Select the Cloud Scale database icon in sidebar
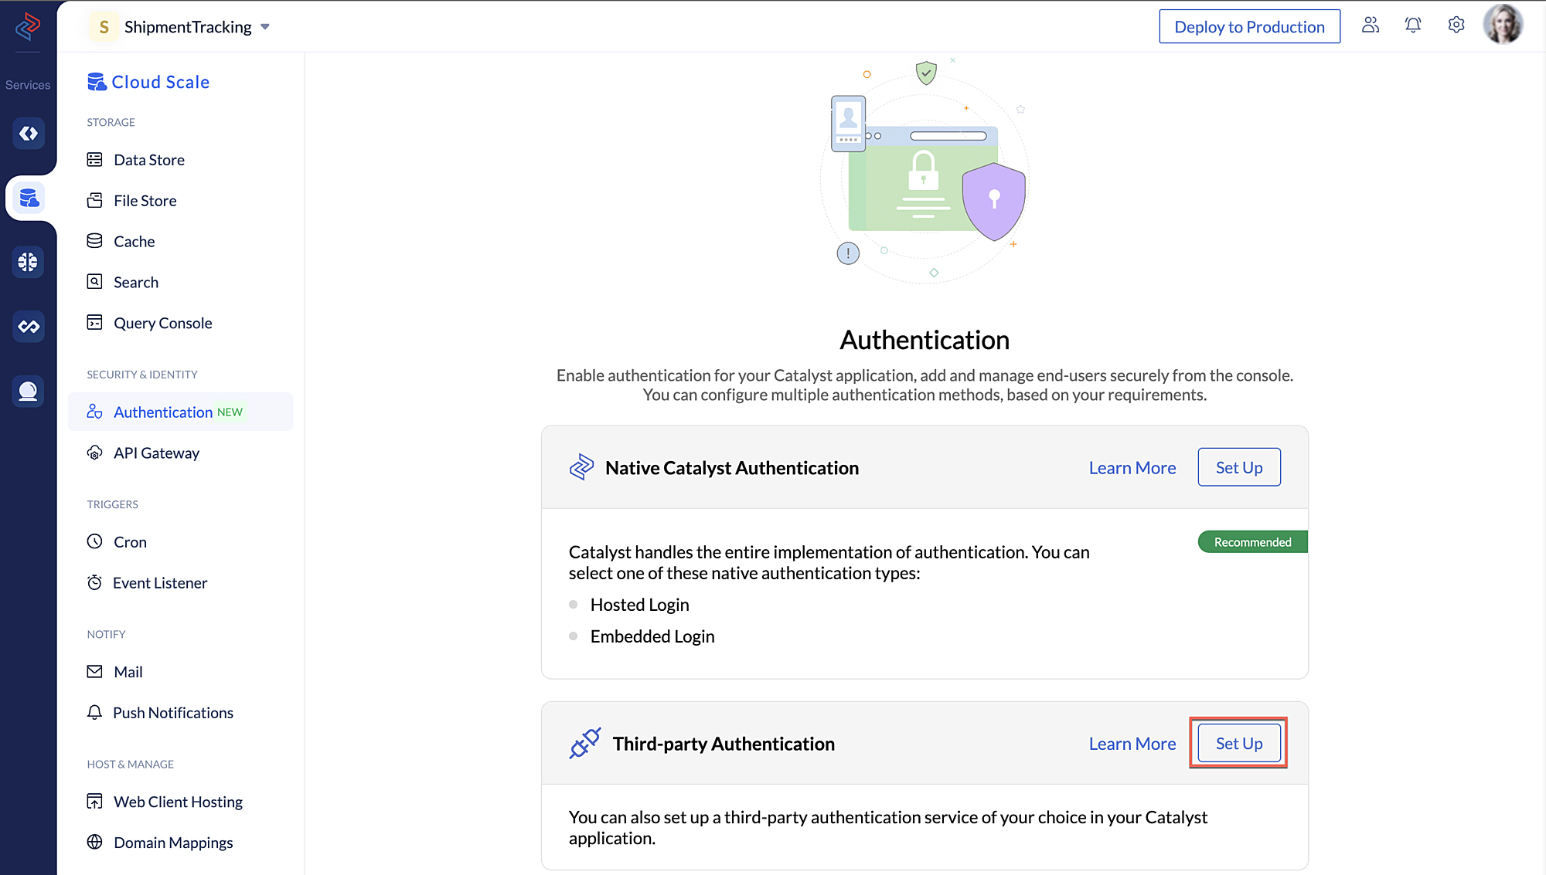The height and width of the screenshot is (875, 1546). (x=28, y=198)
